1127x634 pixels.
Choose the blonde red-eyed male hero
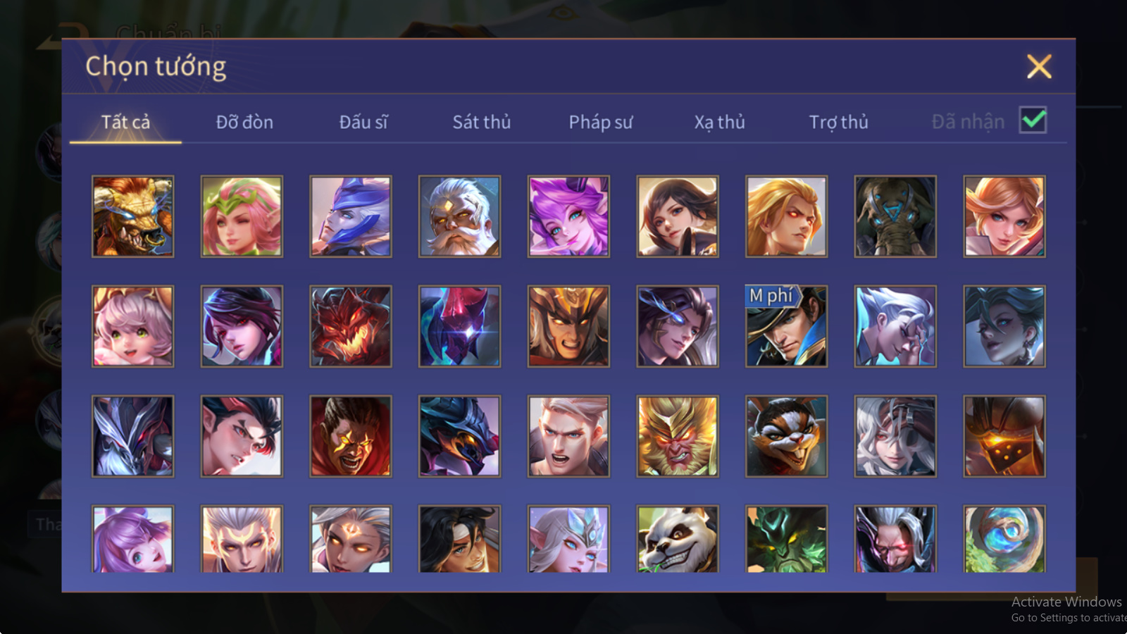click(786, 216)
